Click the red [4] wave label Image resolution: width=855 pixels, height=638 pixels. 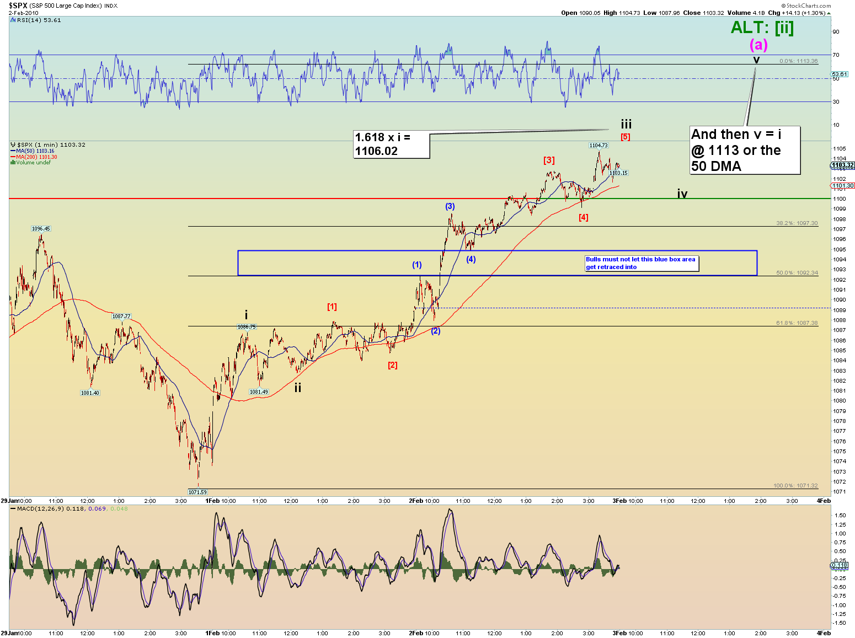584,217
